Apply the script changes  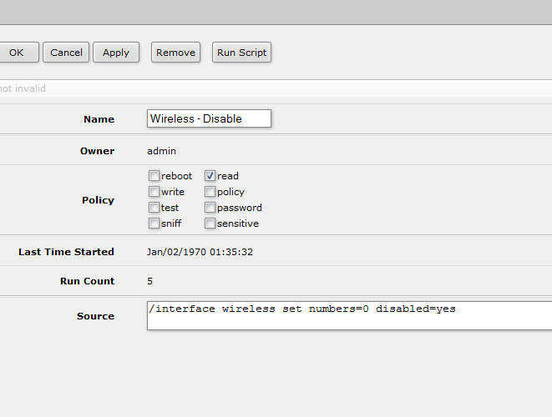116,53
